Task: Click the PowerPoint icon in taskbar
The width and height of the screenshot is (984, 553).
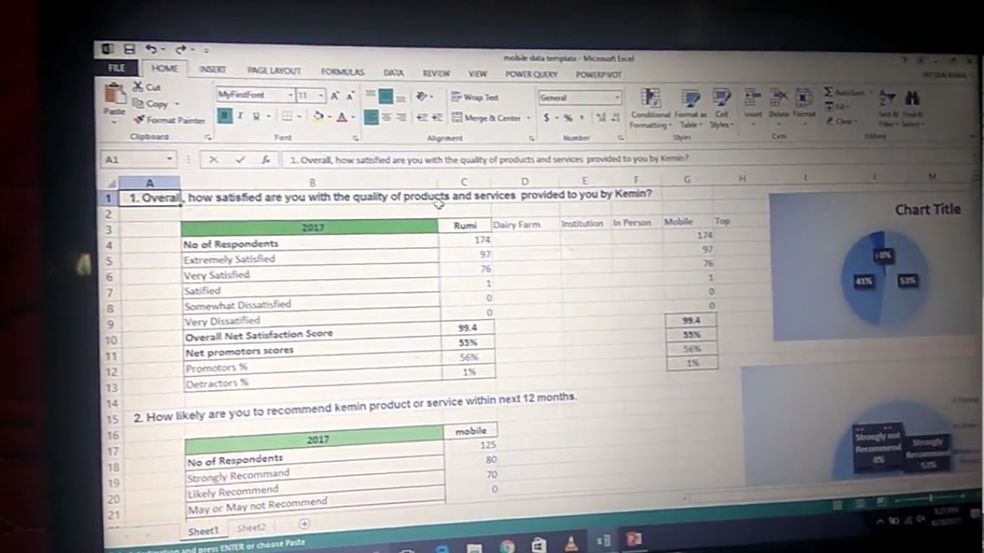Action: click(x=634, y=540)
